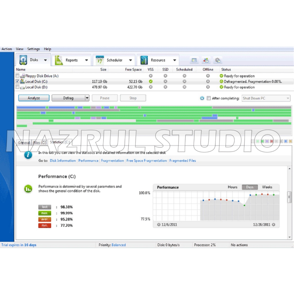294x294 pixels.
Task: Switch to the General tab
Action: pyautogui.click(x=24, y=143)
